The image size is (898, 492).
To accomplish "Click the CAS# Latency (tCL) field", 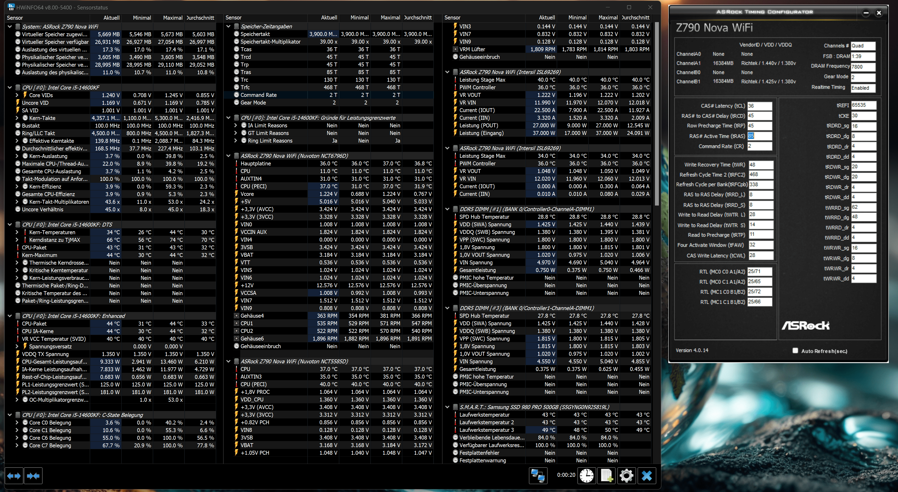I will pyautogui.click(x=760, y=106).
